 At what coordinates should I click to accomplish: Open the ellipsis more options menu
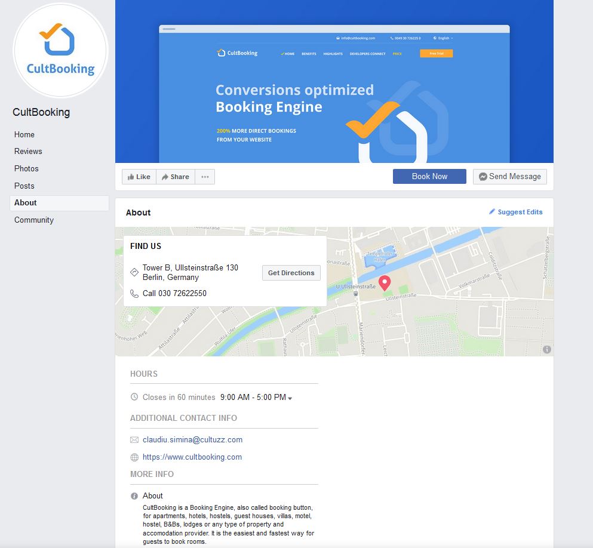tap(204, 176)
